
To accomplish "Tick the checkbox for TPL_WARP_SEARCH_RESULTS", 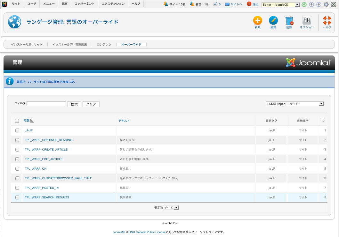I will coord(17,197).
